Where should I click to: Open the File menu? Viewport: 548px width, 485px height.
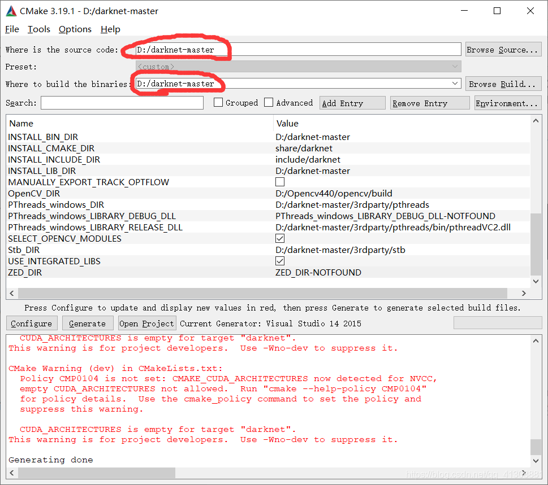pos(12,29)
